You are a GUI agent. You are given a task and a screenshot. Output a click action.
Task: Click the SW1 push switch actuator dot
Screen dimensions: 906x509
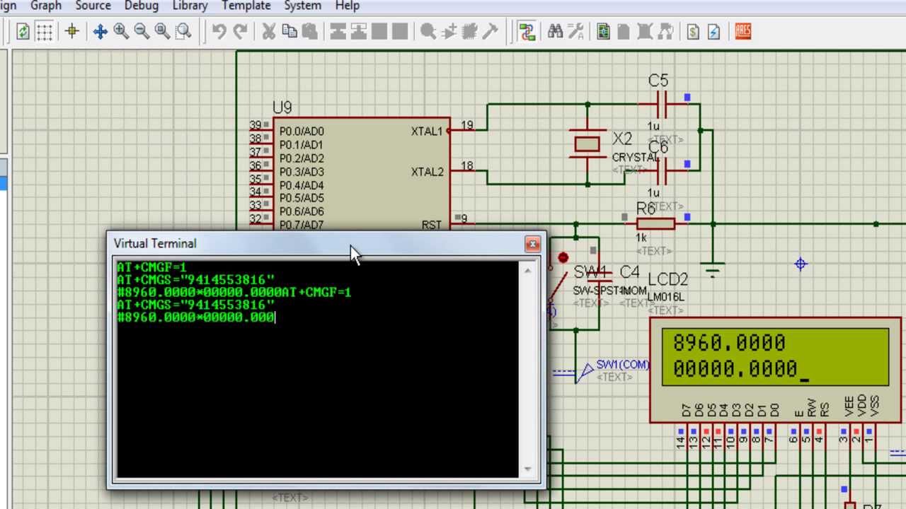click(x=563, y=258)
